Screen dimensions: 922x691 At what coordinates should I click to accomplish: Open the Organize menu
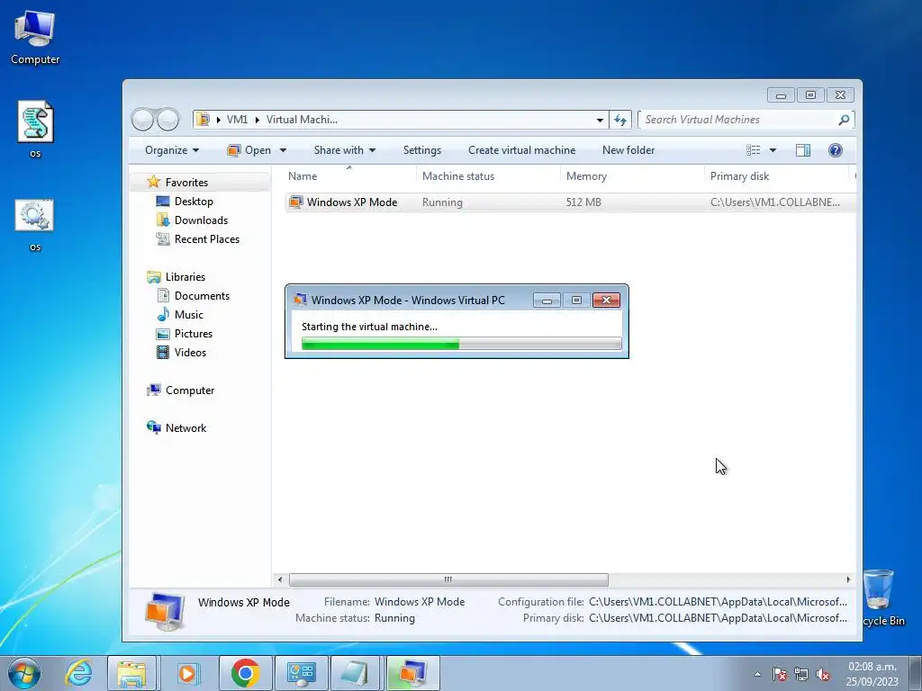point(172,150)
